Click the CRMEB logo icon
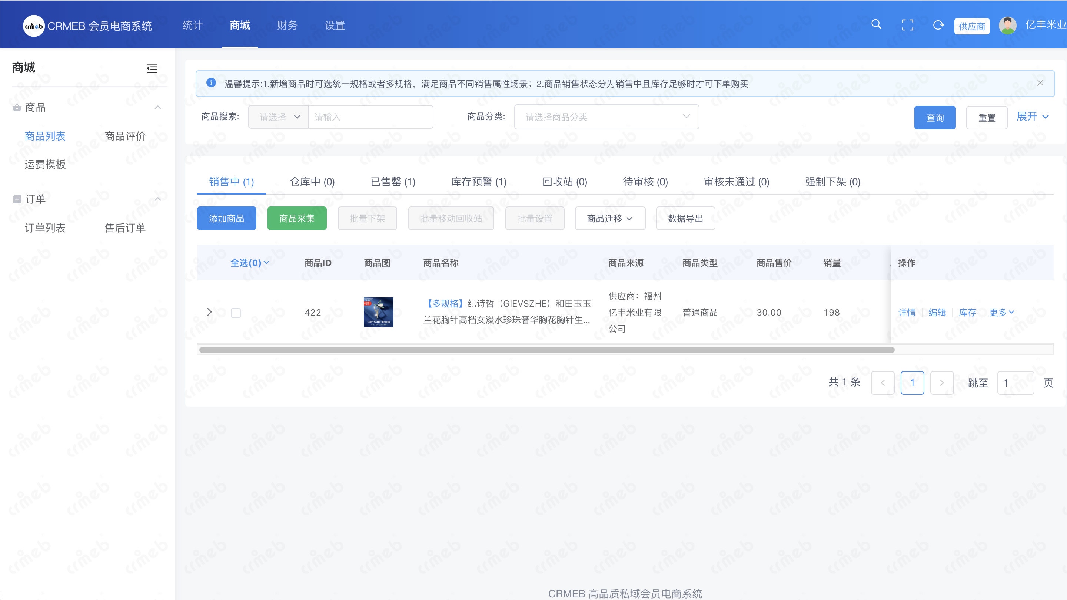 (34, 26)
